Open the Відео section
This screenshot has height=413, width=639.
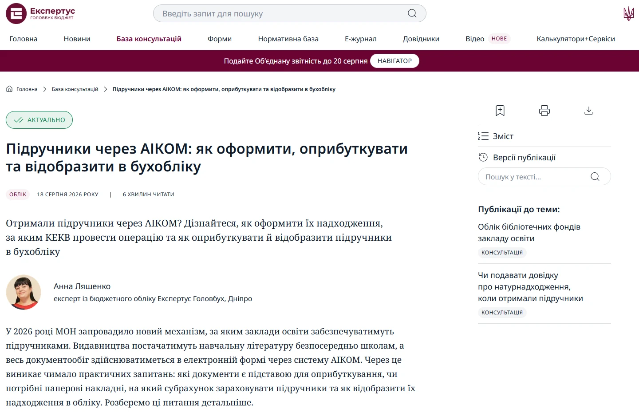tap(475, 39)
